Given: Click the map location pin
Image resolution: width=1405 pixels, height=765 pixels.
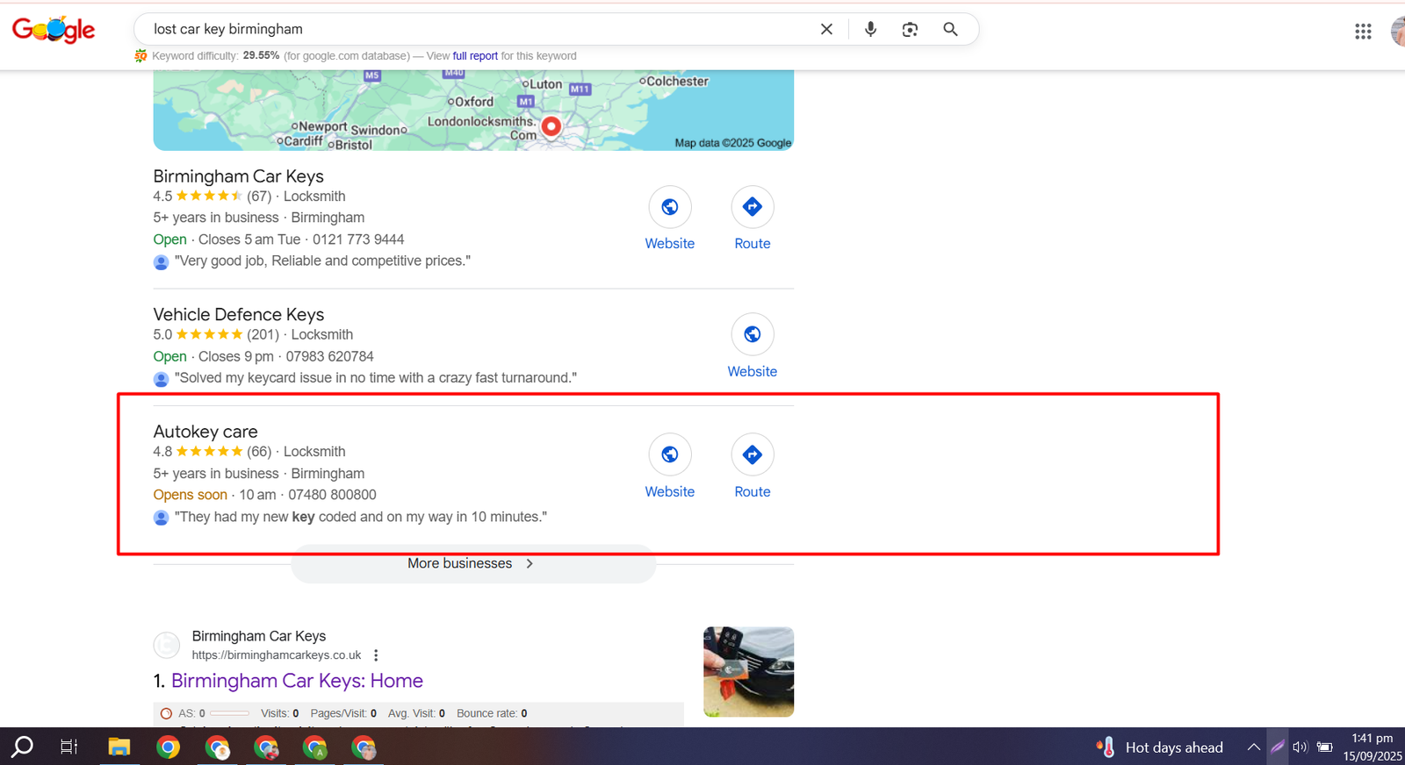Looking at the screenshot, I should point(551,126).
